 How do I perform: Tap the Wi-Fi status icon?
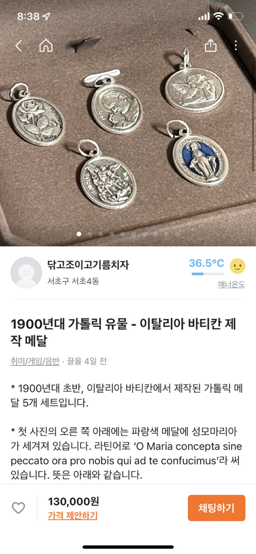(219, 16)
